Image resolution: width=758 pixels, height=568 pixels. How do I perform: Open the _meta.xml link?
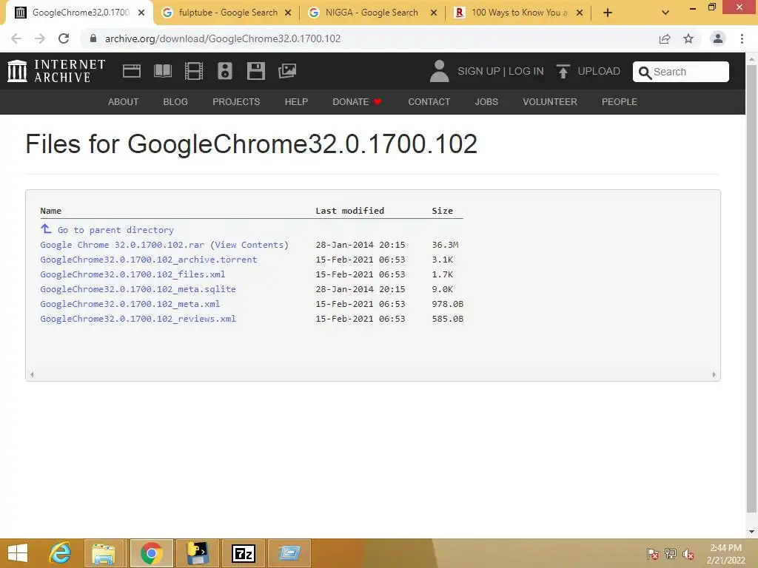tap(130, 304)
